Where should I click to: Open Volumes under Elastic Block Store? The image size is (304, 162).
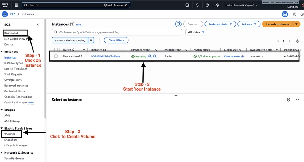(10, 134)
